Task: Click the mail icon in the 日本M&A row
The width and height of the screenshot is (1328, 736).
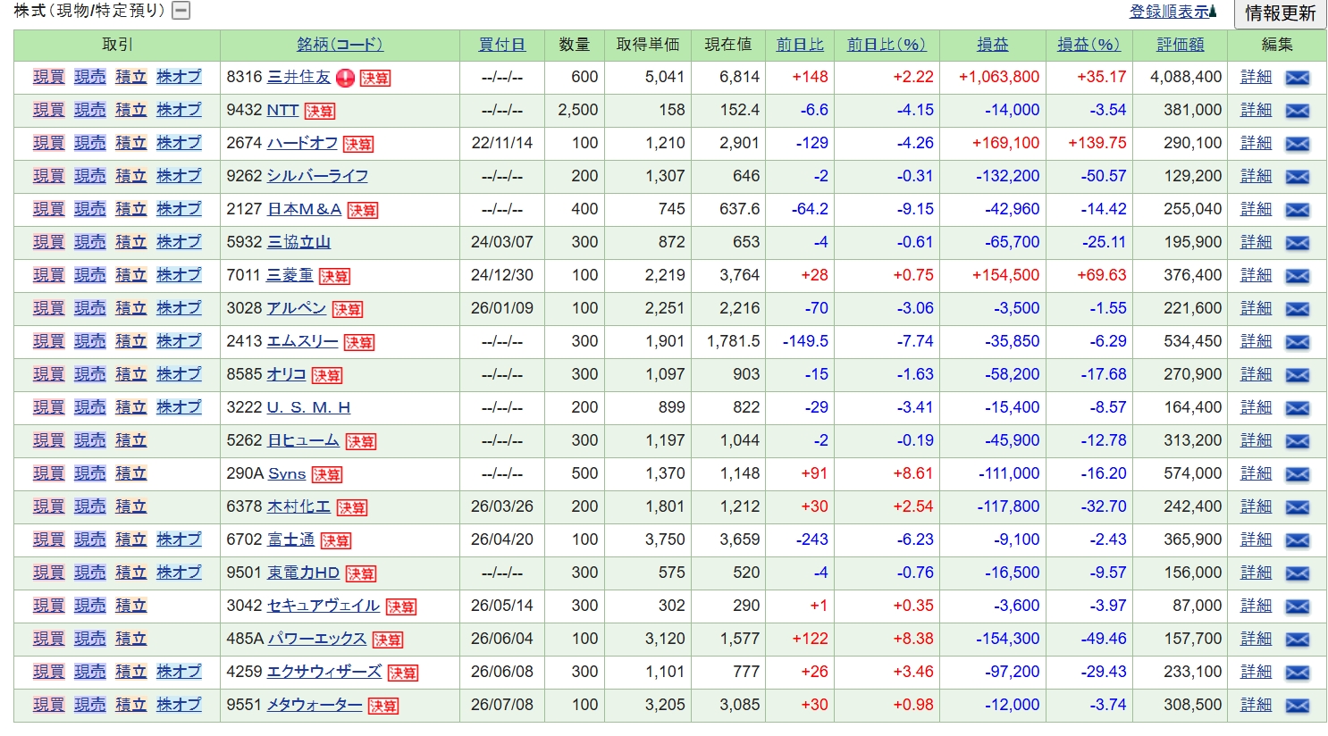Action: click(1297, 210)
